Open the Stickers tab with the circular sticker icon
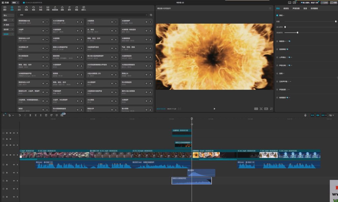Viewport: 338px width, 202px height. pyautogui.click(x=26, y=8)
